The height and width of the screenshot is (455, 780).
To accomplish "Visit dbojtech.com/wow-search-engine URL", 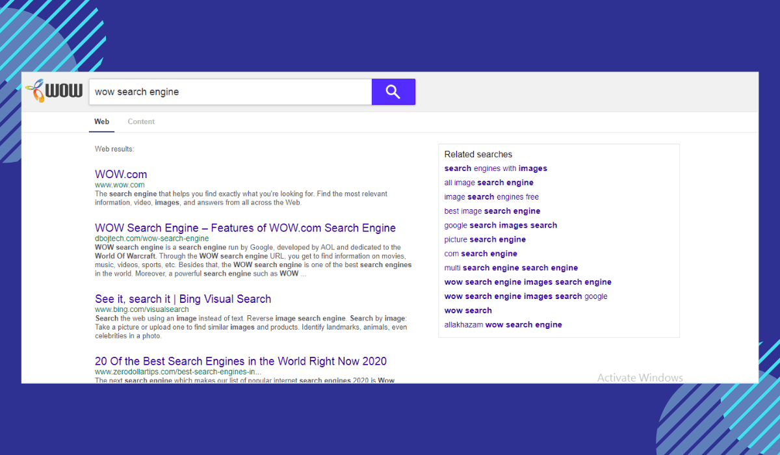I will click(x=152, y=239).
